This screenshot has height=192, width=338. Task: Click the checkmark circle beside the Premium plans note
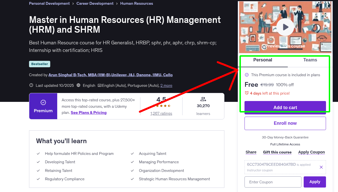coord(247,75)
